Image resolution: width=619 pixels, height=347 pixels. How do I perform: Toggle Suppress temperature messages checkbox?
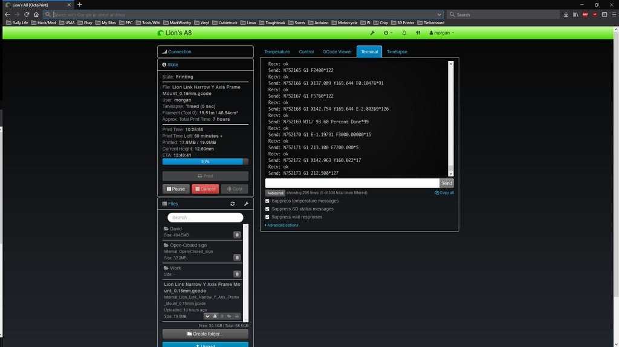pos(267,201)
